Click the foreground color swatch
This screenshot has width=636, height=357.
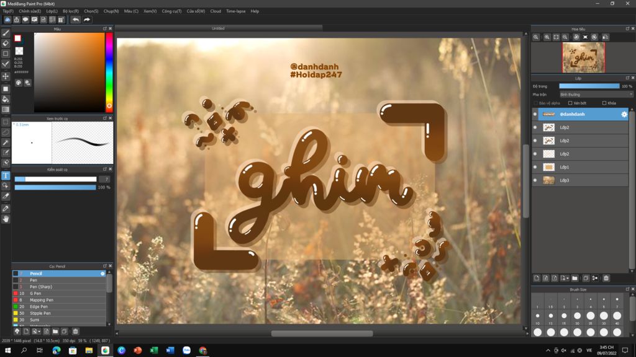[x=18, y=38]
